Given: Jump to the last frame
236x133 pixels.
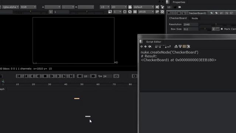Looking at the screenshot, I should point(71,76).
